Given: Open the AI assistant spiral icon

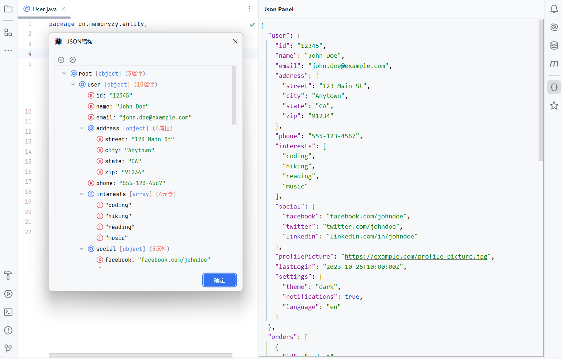Looking at the screenshot, I should point(554,27).
